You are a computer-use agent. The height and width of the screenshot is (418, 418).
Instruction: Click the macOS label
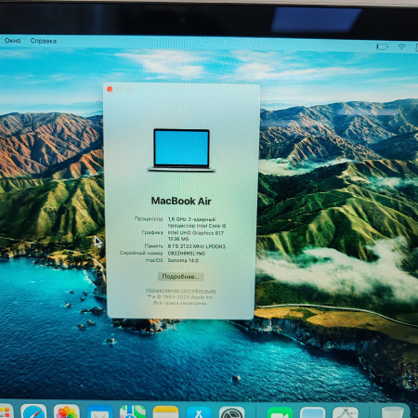(x=154, y=260)
